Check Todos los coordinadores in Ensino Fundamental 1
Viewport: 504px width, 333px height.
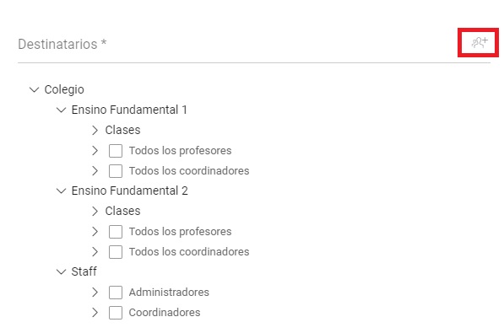(x=116, y=171)
